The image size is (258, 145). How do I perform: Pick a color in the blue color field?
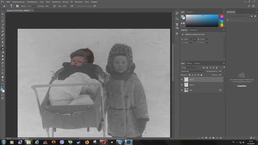(202, 21)
